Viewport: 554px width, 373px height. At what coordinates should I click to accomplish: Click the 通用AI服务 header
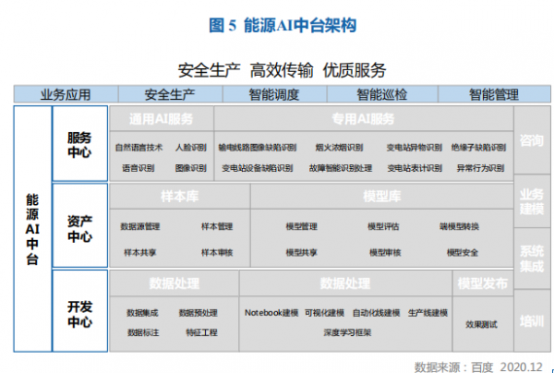point(163,119)
